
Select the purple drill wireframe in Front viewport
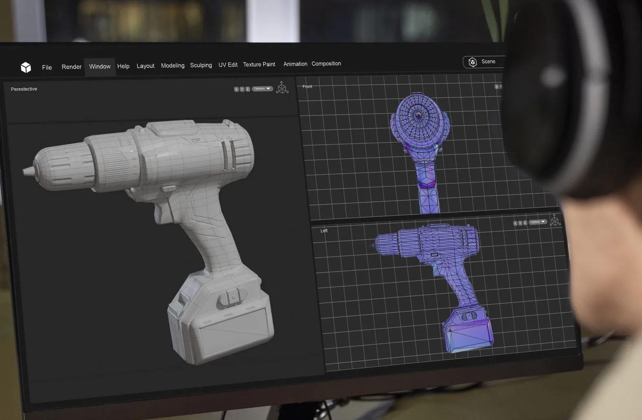coord(420,152)
